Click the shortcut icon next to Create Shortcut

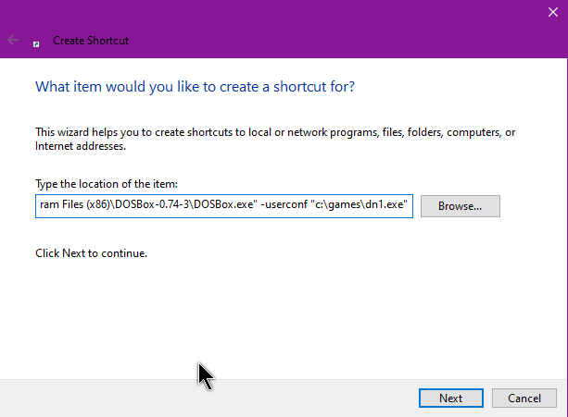point(36,44)
